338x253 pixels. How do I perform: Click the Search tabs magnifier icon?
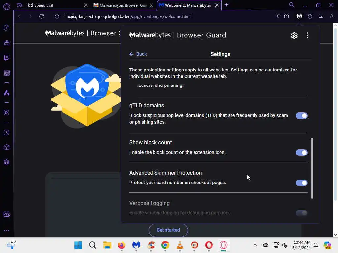coord(292,5)
